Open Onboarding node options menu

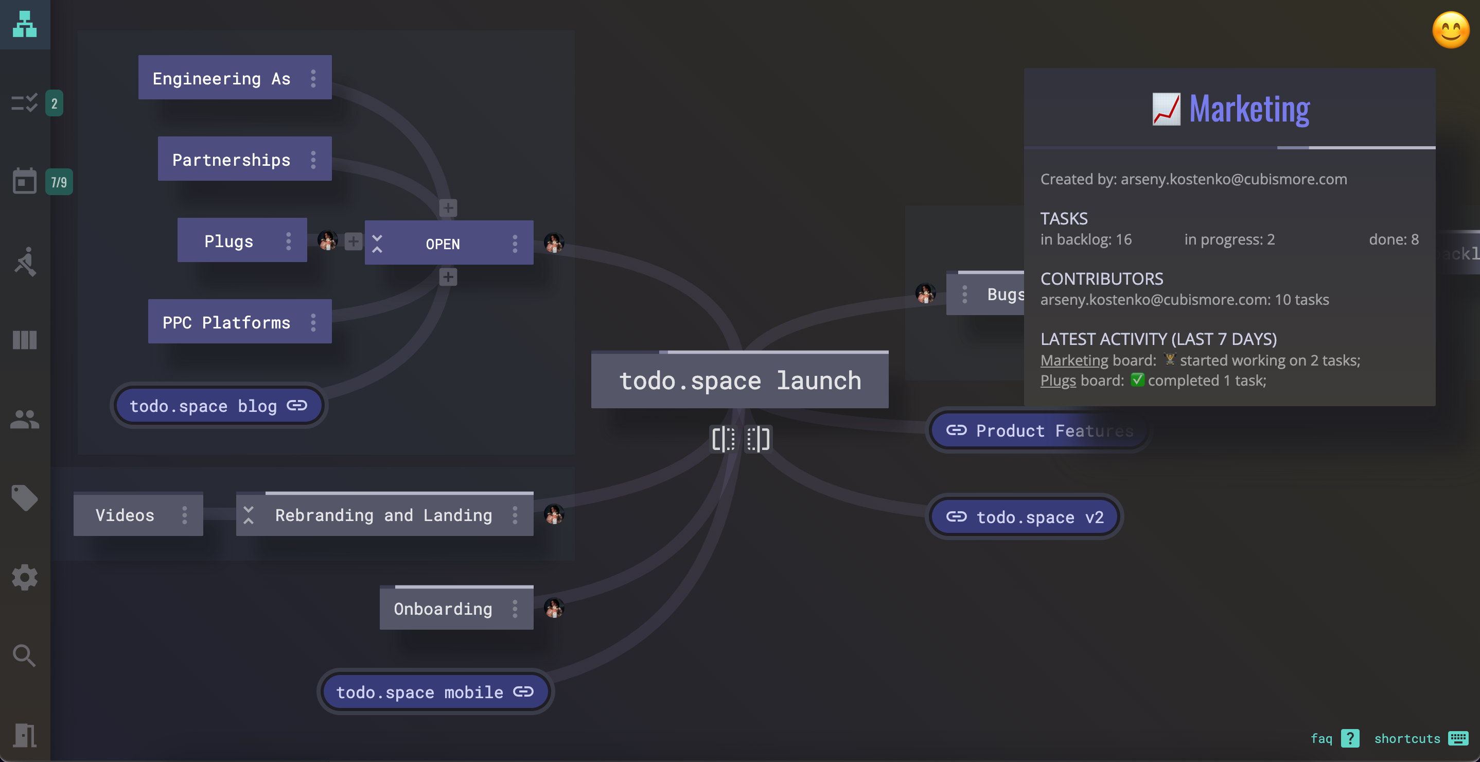click(515, 609)
